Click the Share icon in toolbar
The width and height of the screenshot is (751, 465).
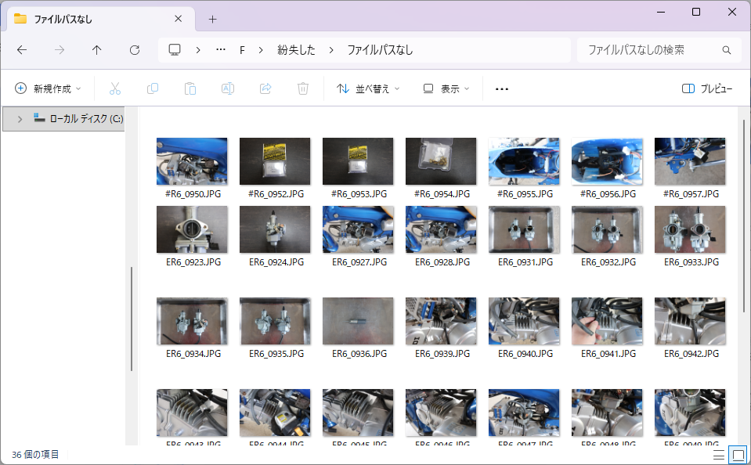(265, 88)
